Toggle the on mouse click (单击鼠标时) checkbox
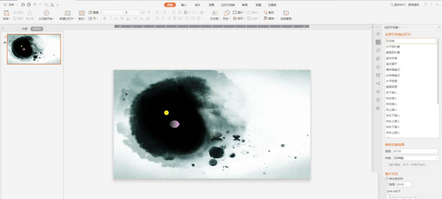Image resolution: width=442 pixels, height=199 pixels. 387,178
